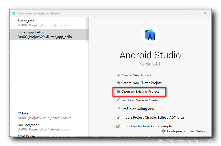Click the Profile or Debug APK icon

118,109
